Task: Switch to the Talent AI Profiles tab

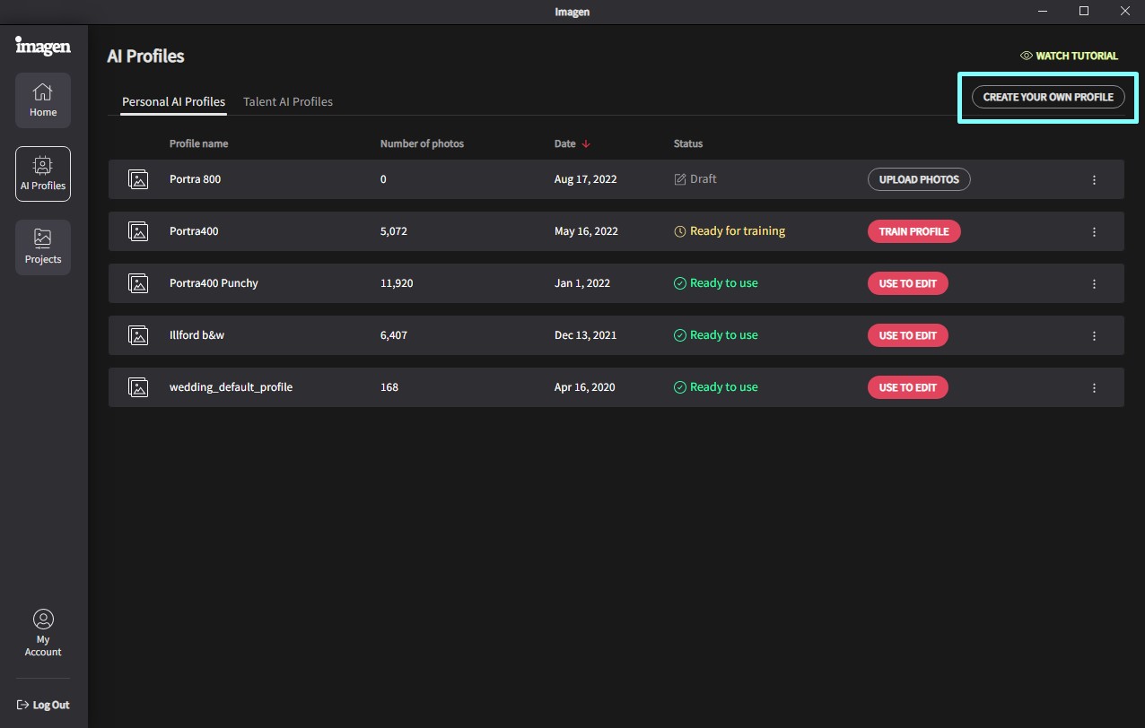Action: [288, 102]
